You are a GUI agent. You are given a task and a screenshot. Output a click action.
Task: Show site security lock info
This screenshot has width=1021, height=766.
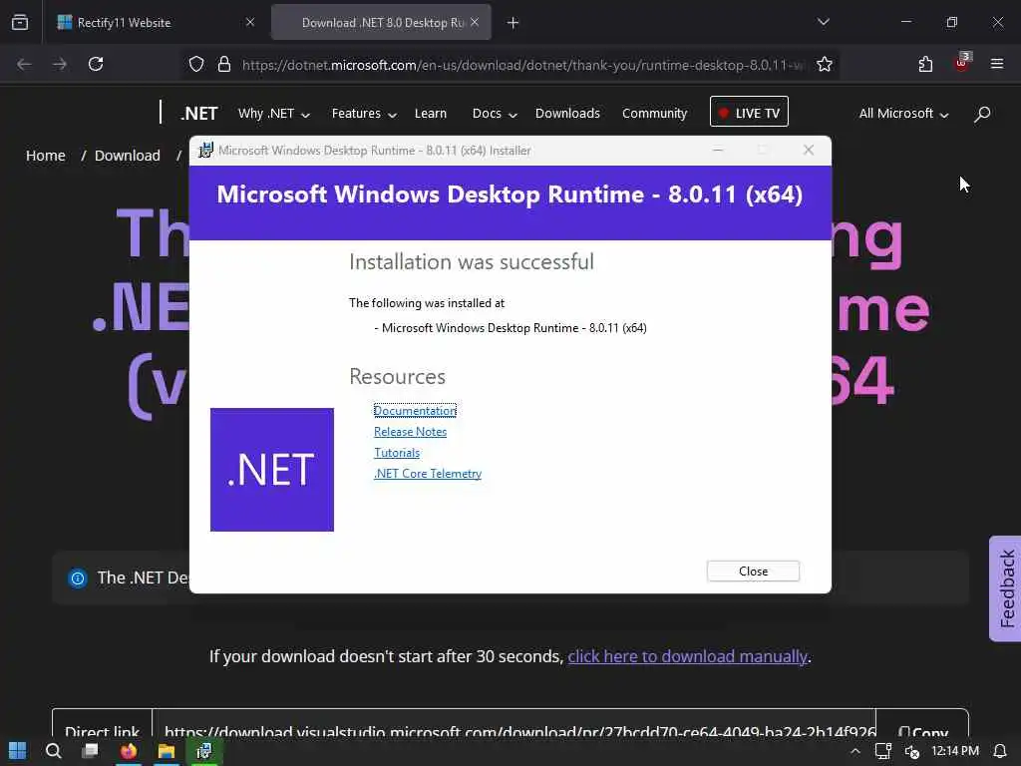click(224, 65)
